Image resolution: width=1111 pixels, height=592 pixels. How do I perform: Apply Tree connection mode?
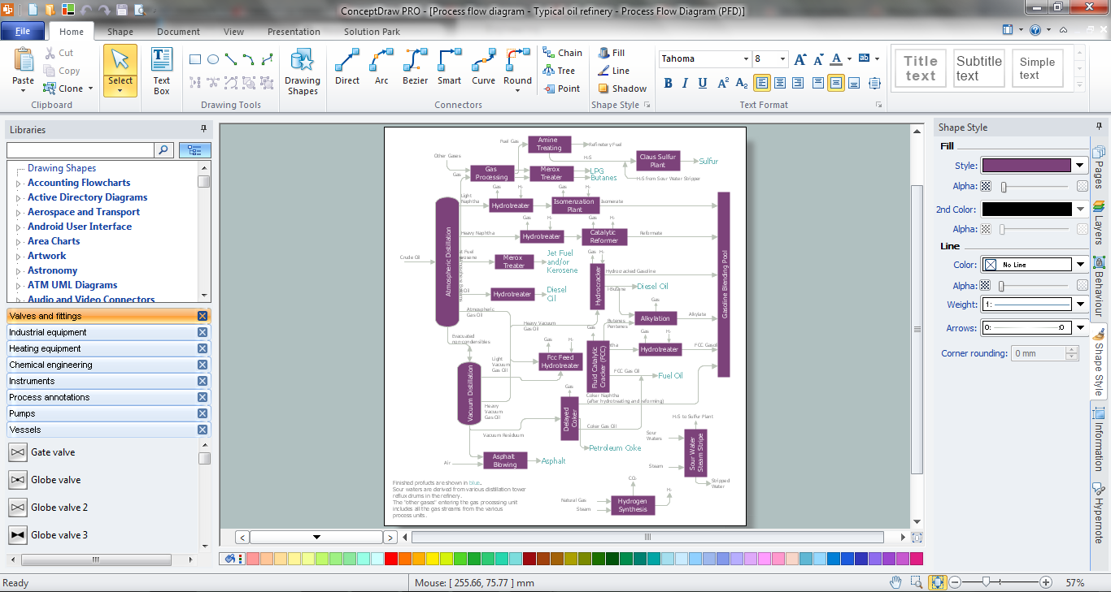[560, 71]
